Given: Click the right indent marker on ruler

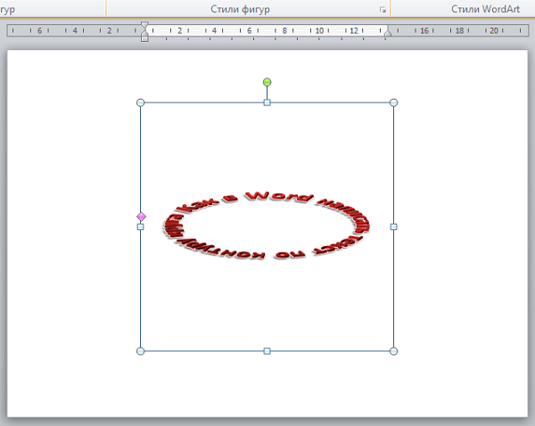Looking at the screenshot, I should coord(388,34).
